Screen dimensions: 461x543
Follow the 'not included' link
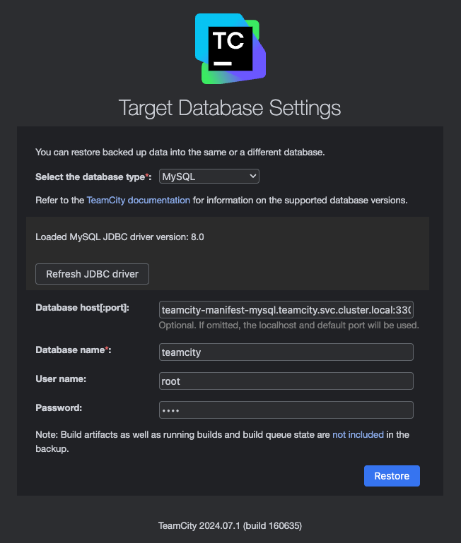[x=358, y=434]
